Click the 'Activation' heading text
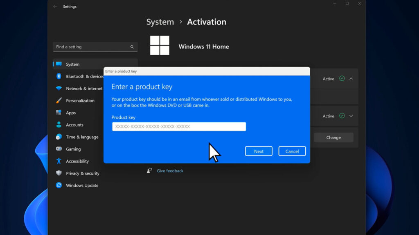Screen dimensions: 419x235 pos(207,22)
